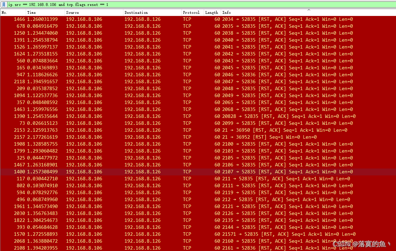This screenshot has width=396, height=251.
Task: Select packet No. 1961 from port 2121
Action: click(198, 206)
